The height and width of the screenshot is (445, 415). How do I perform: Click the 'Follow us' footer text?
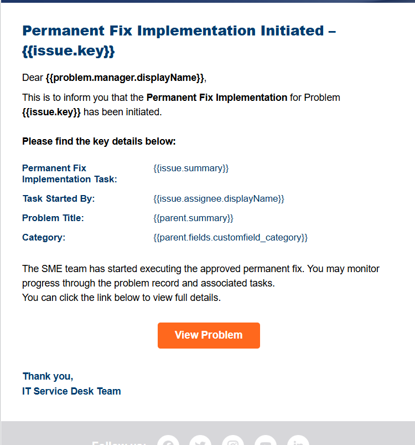point(118,443)
